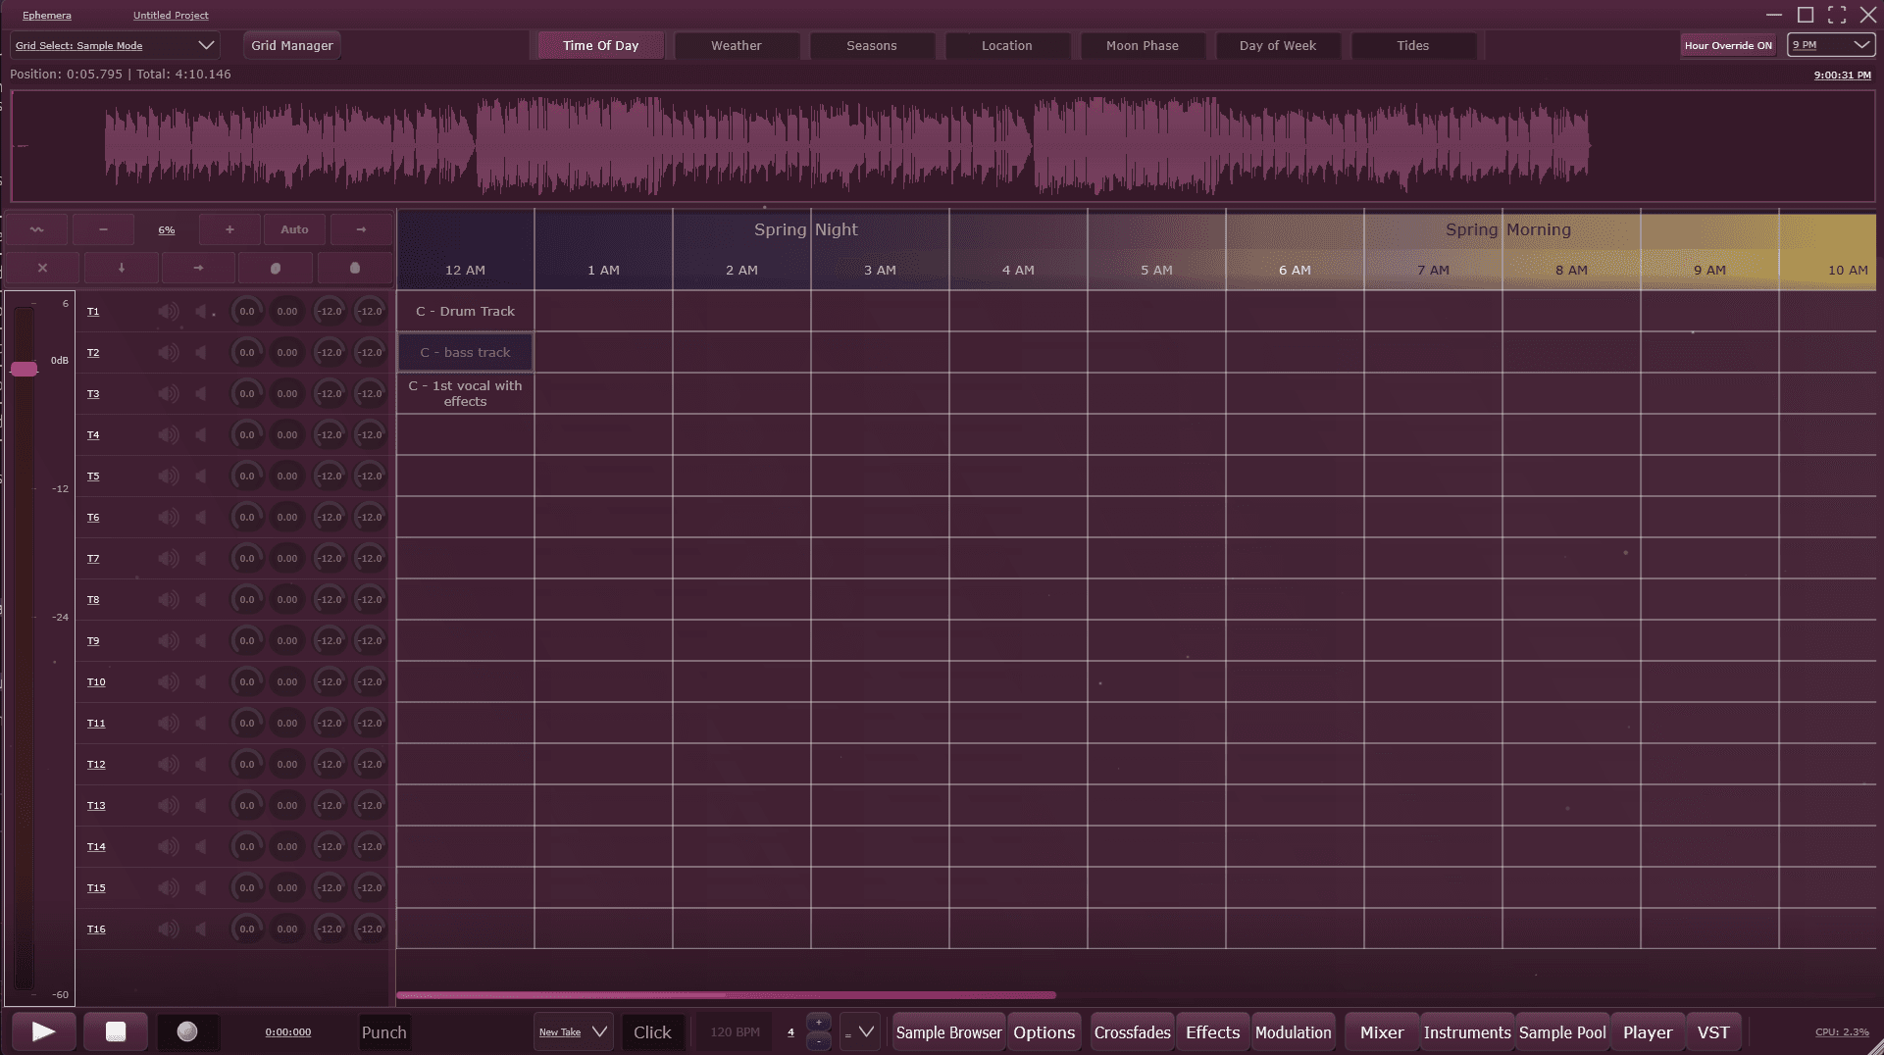Toggle Hour Override ON button
Screen dimensions: 1884x1055
click(x=1728, y=45)
